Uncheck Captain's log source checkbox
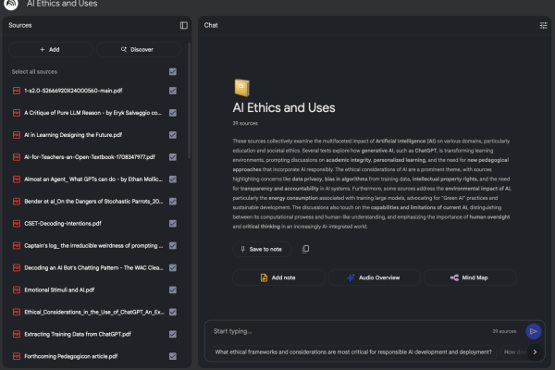 pyautogui.click(x=173, y=246)
